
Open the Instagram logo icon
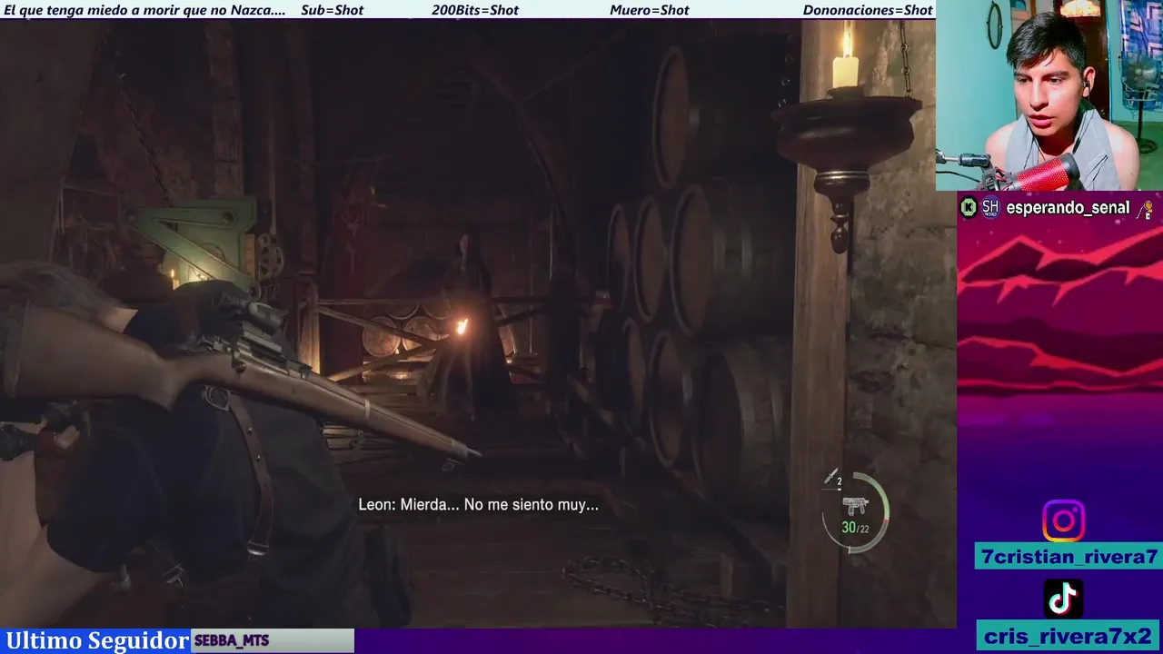pyautogui.click(x=1063, y=521)
